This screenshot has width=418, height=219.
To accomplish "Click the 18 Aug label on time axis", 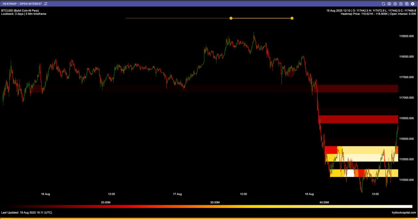I will (x=309, y=194).
